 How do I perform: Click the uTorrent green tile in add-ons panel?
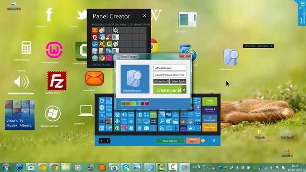click(117, 128)
